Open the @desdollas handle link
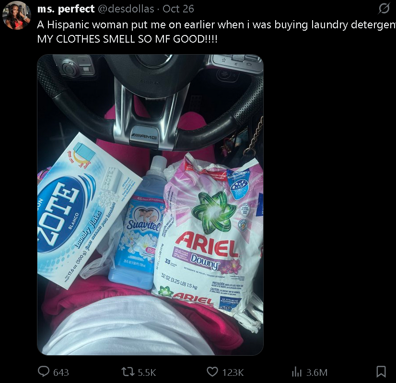396x383 pixels. coord(126,9)
